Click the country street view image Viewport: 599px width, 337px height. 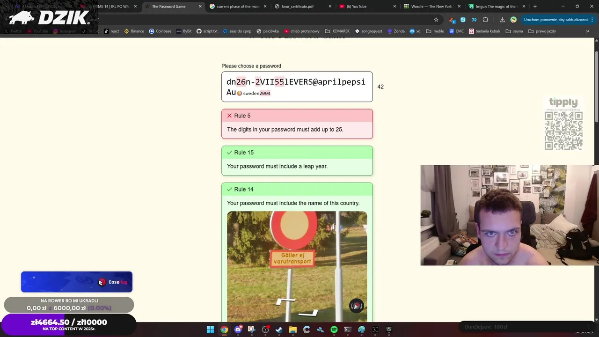click(297, 267)
